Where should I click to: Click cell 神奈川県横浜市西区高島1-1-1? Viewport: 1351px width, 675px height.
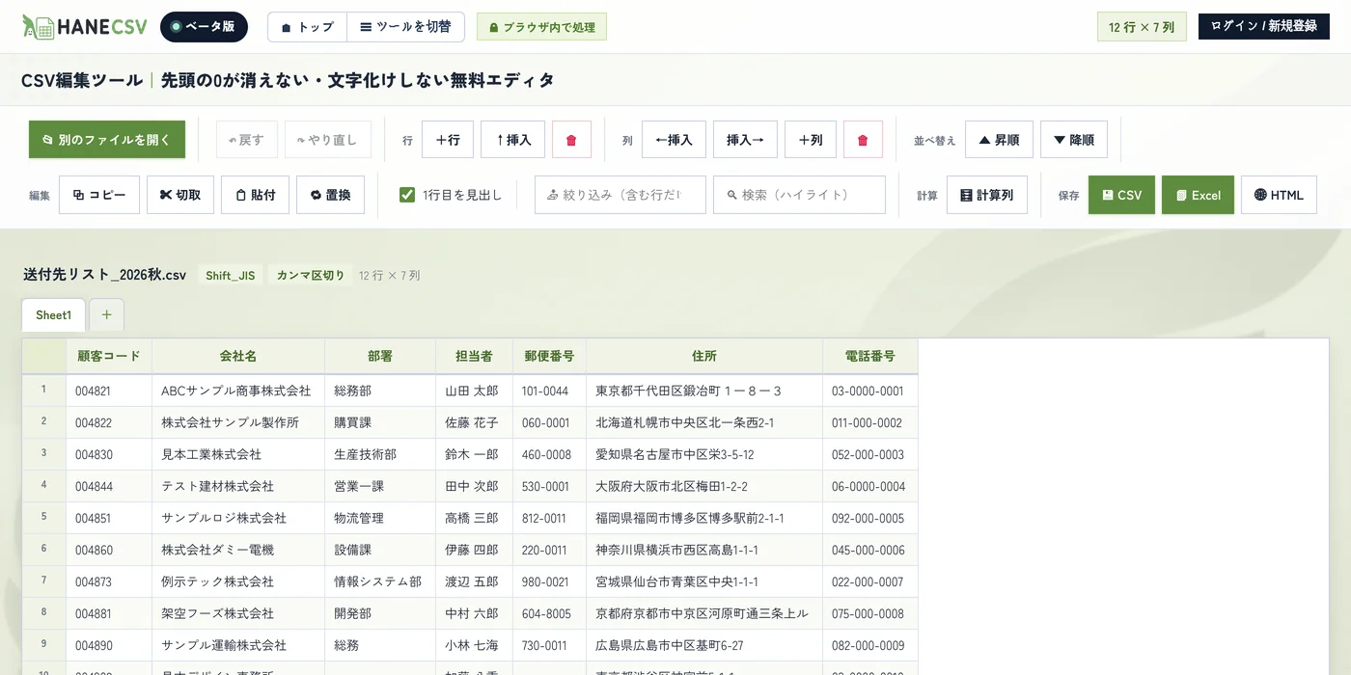pyautogui.click(x=704, y=550)
